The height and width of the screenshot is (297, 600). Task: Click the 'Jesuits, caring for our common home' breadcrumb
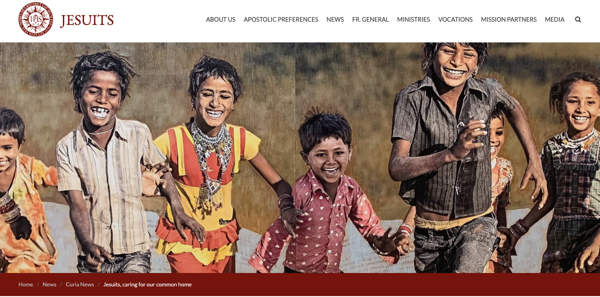point(147,285)
